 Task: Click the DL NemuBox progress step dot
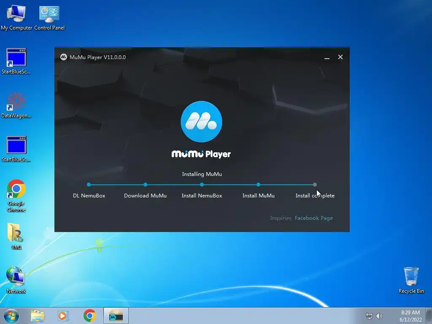(89, 185)
